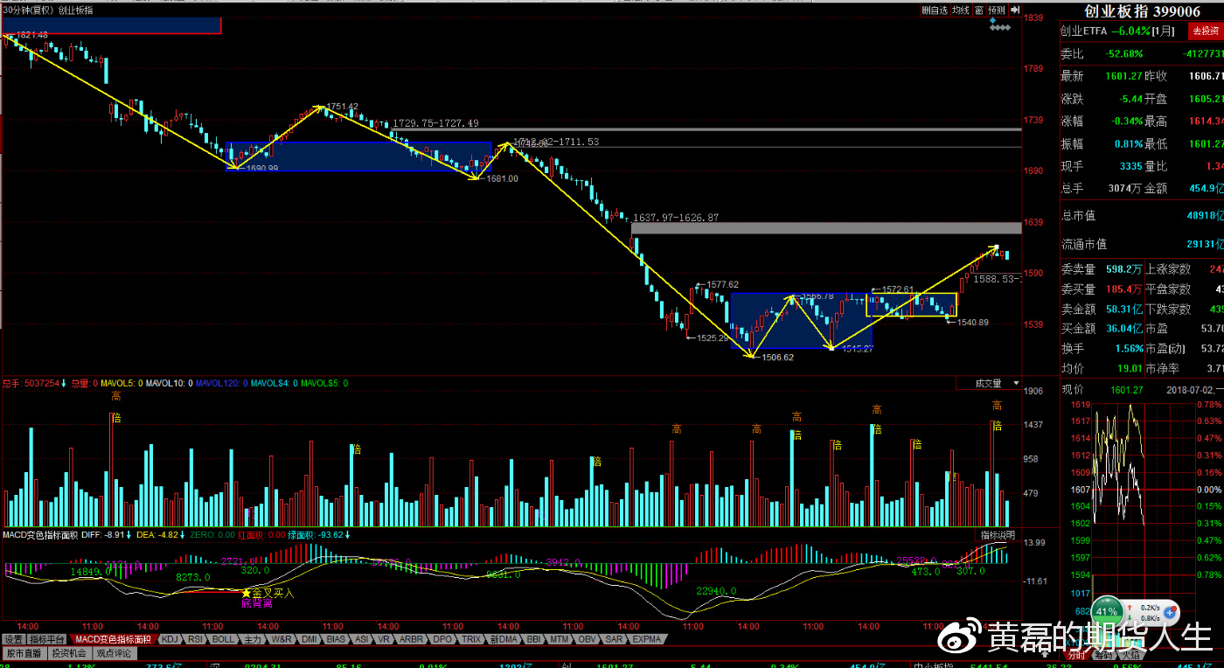Screen dimensions: 1224x668
Task: Switch to the KDJ indicator tab
Action: pyautogui.click(x=170, y=639)
